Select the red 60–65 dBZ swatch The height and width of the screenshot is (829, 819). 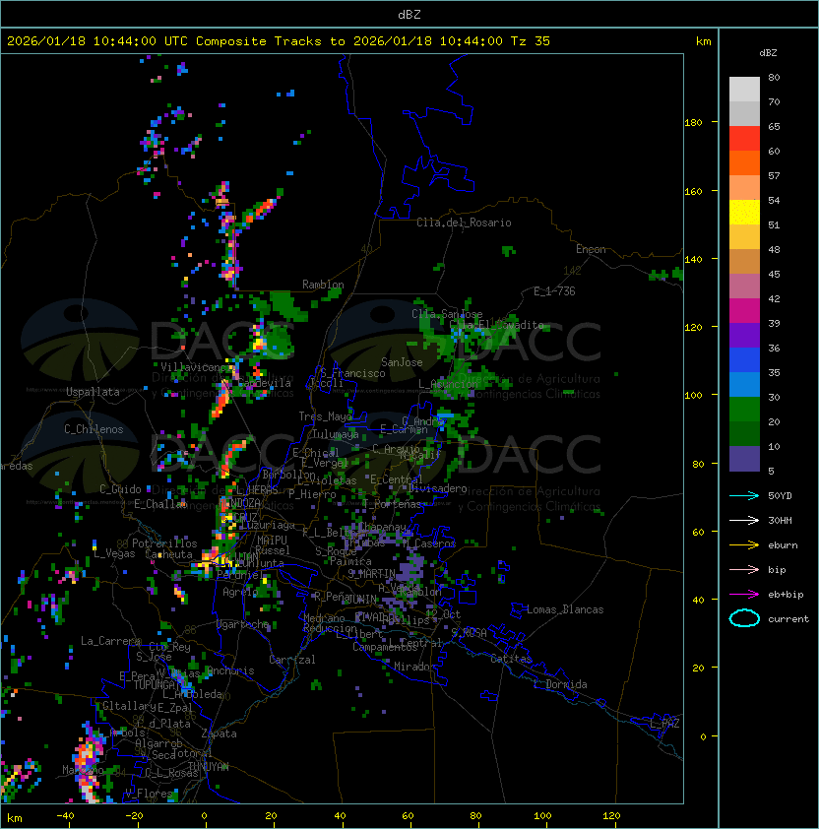click(744, 139)
